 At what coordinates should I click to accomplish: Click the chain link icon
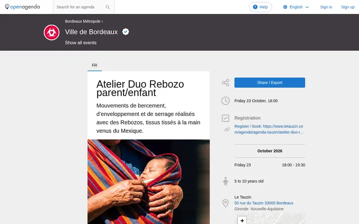coord(227,129)
